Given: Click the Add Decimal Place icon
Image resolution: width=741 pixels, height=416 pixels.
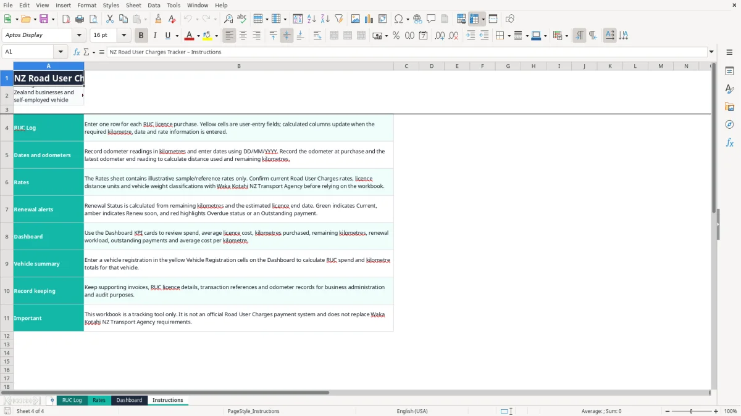Looking at the screenshot, I should coord(440,36).
